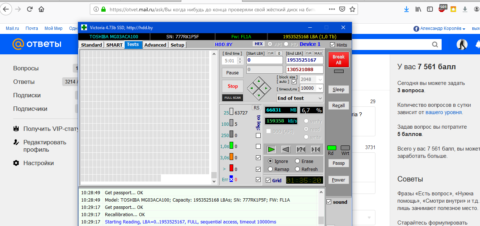Click the user avatar on Mail.ru header
Viewport: 480px width, 226px height.
462,44
